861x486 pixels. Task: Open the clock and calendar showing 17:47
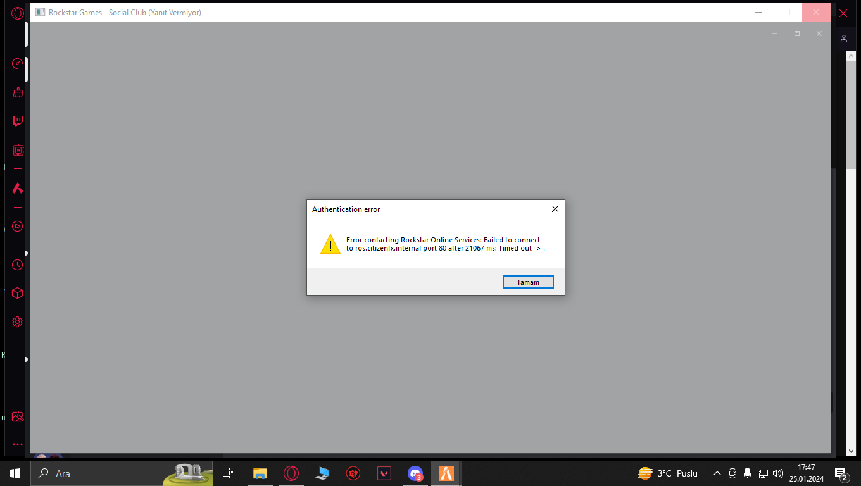[x=806, y=473]
